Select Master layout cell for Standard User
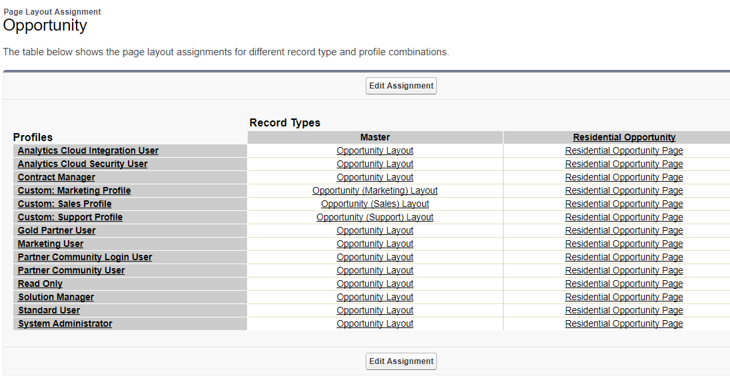Image resolution: width=730 pixels, height=378 pixels. (x=375, y=311)
